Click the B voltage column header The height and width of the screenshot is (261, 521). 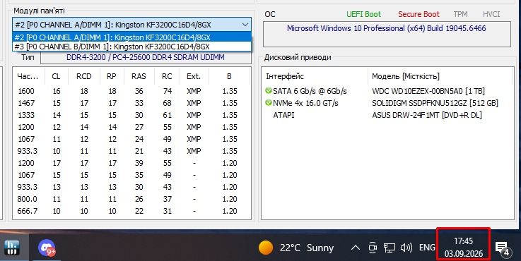pos(229,76)
